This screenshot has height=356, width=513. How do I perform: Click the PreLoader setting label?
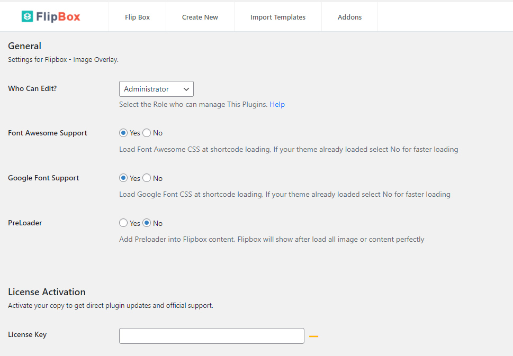(25, 223)
